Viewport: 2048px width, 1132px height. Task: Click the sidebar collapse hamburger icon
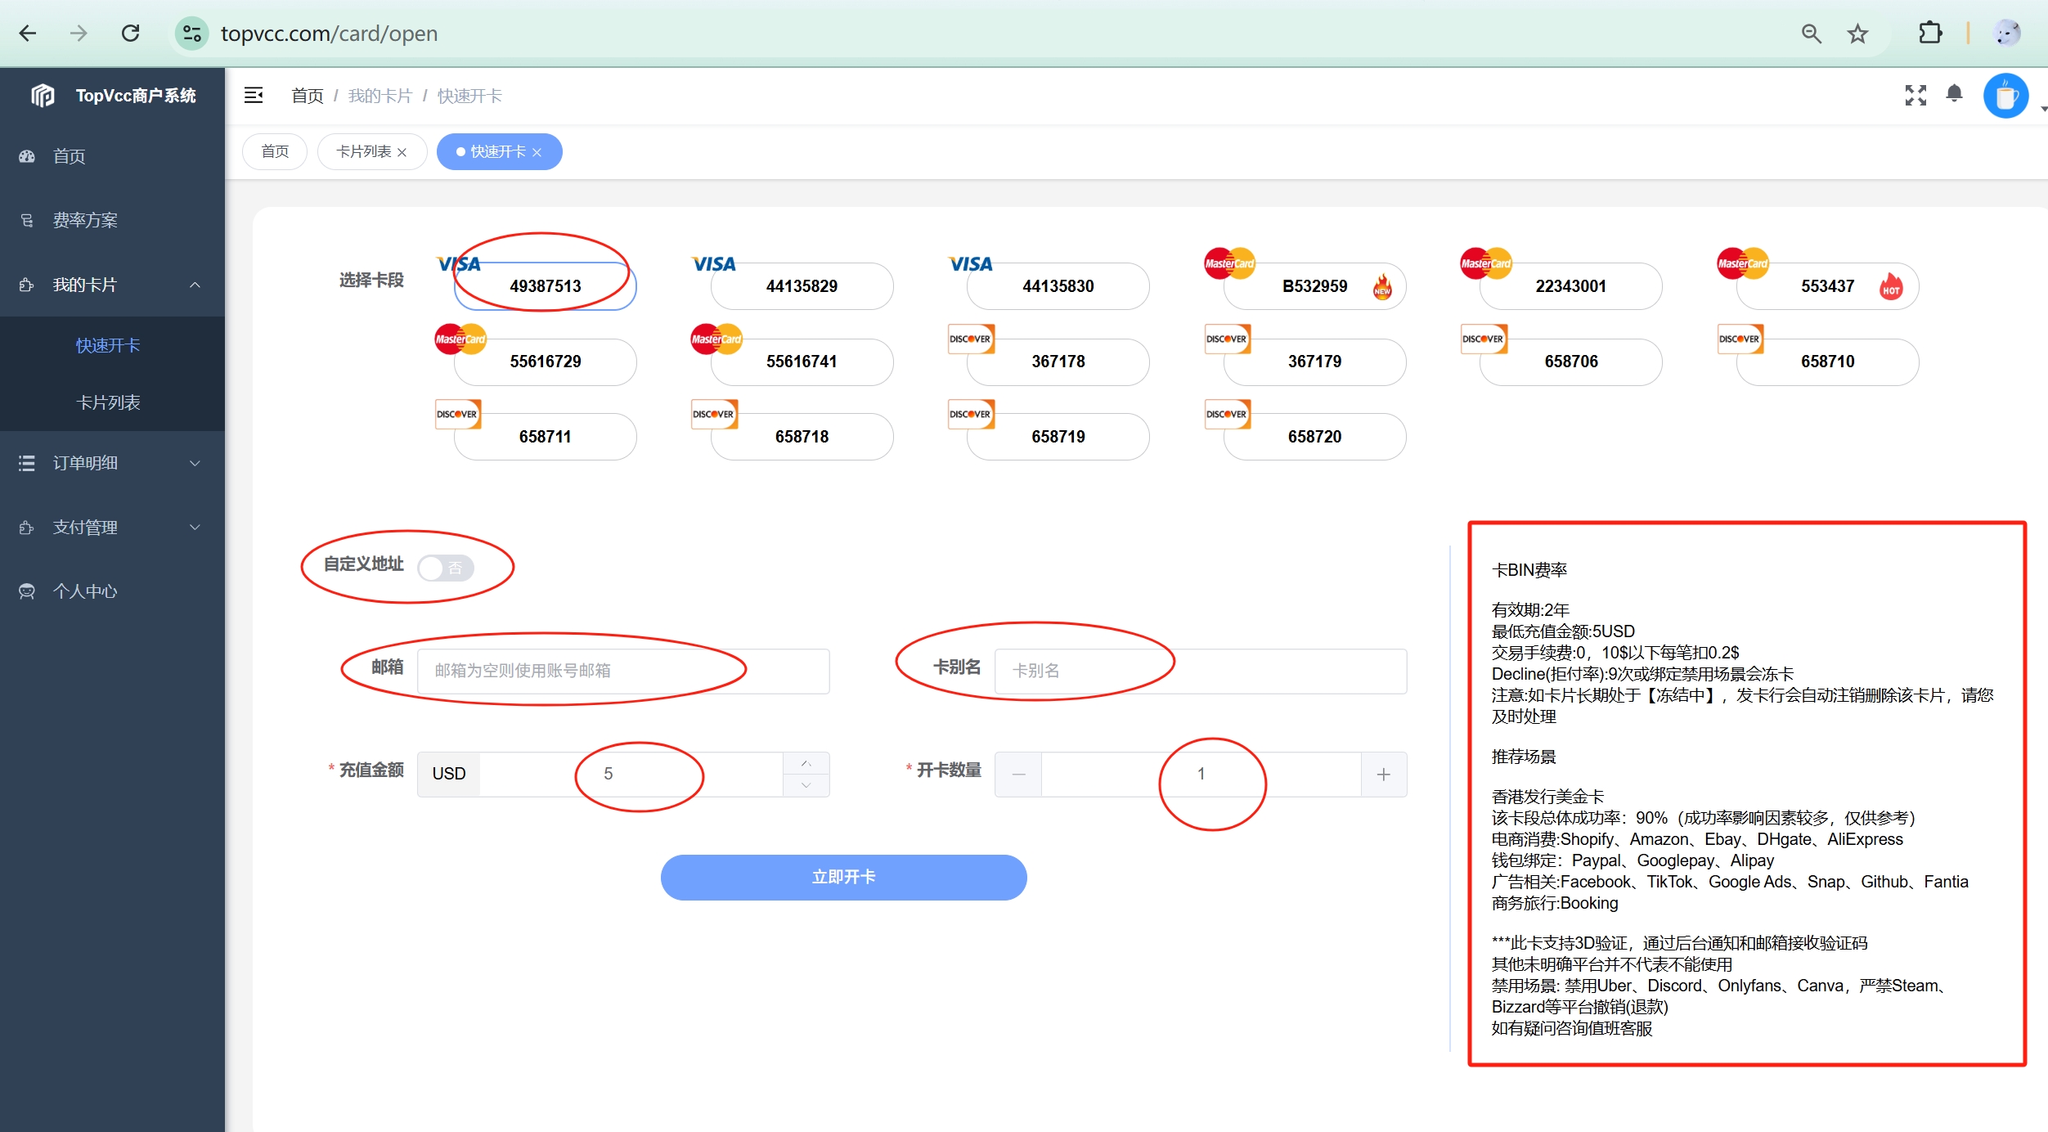tap(254, 96)
